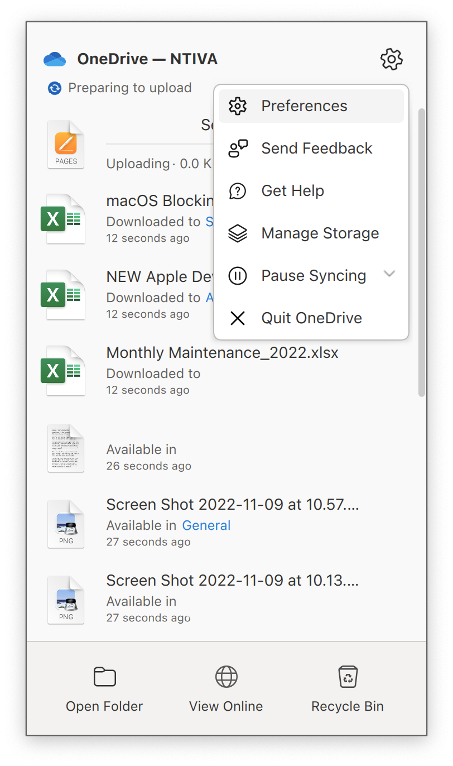Click the NEW Apple file name
The height and width of the screenshot is (766, 453).
[x=160, y=277]
